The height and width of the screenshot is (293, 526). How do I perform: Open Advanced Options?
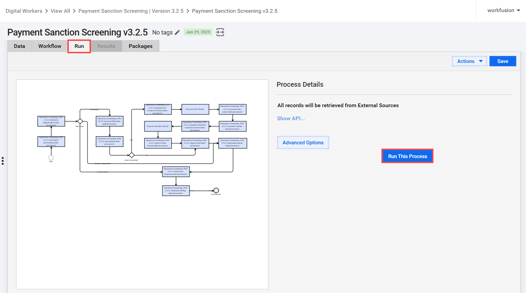pos(303,143)
